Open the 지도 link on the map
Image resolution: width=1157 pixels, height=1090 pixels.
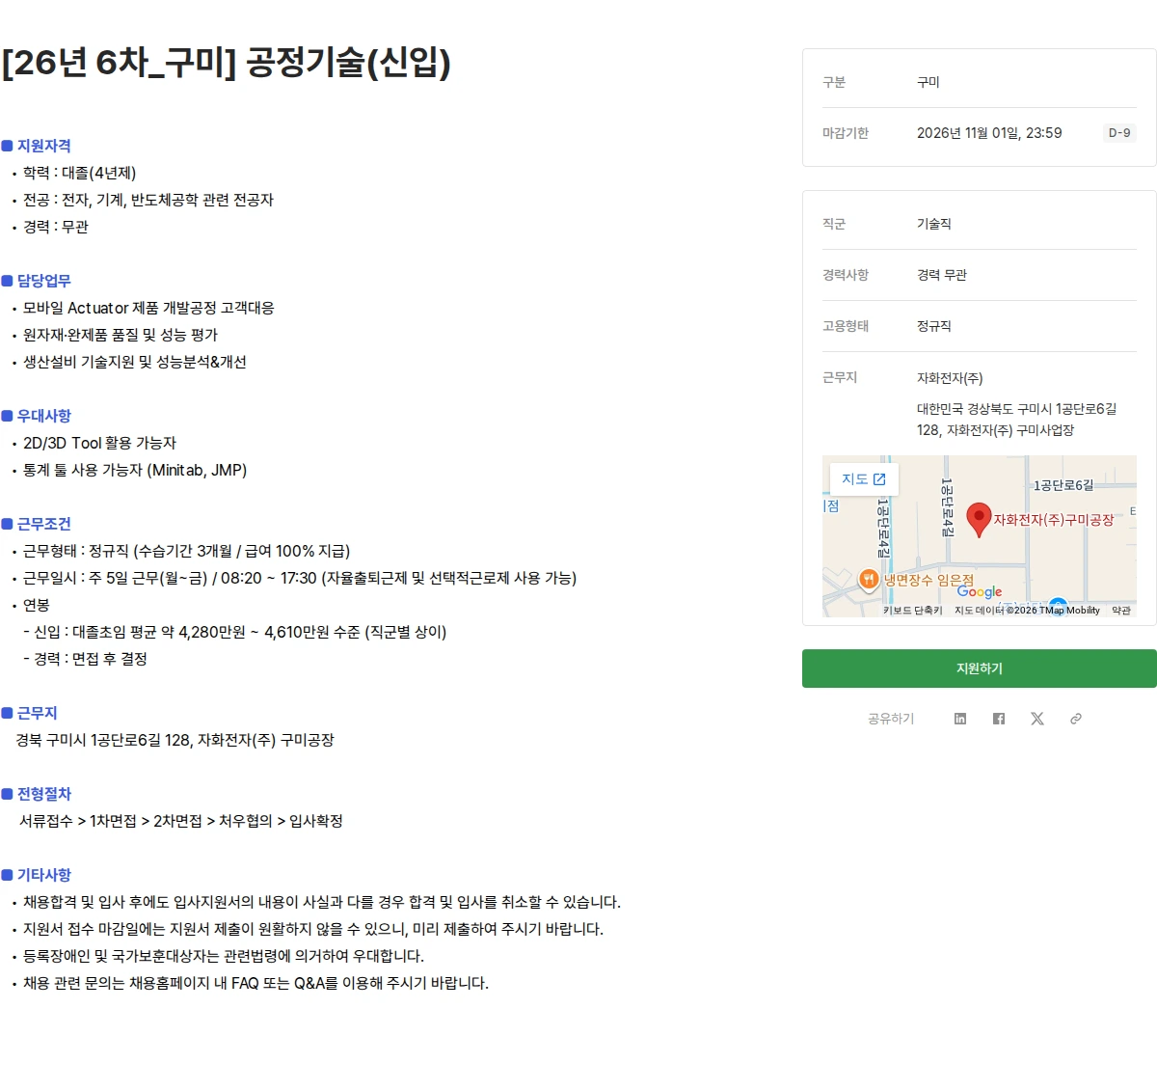pyautogui.click(x=864, y=478)
